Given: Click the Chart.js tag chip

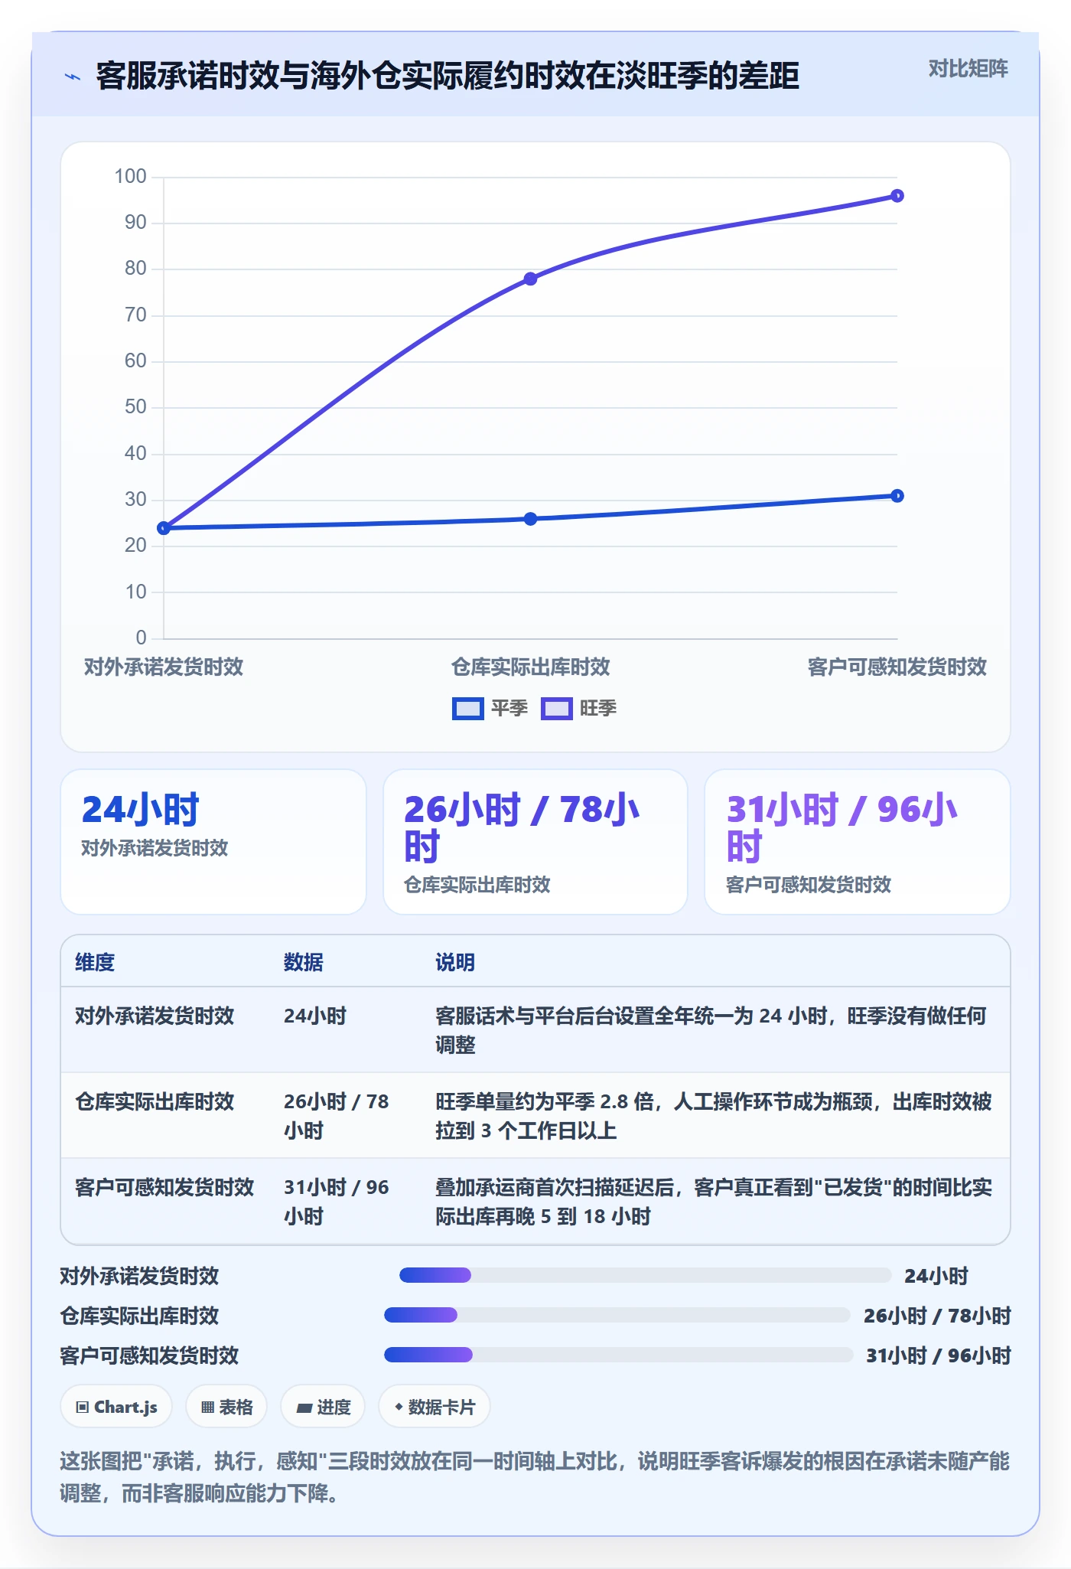Looking at the screenshot, I should point(116,1407).
